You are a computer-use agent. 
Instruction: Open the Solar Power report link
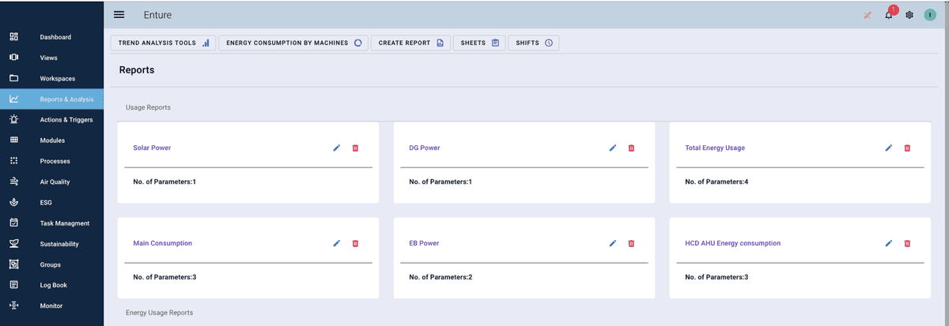point(152,148)
